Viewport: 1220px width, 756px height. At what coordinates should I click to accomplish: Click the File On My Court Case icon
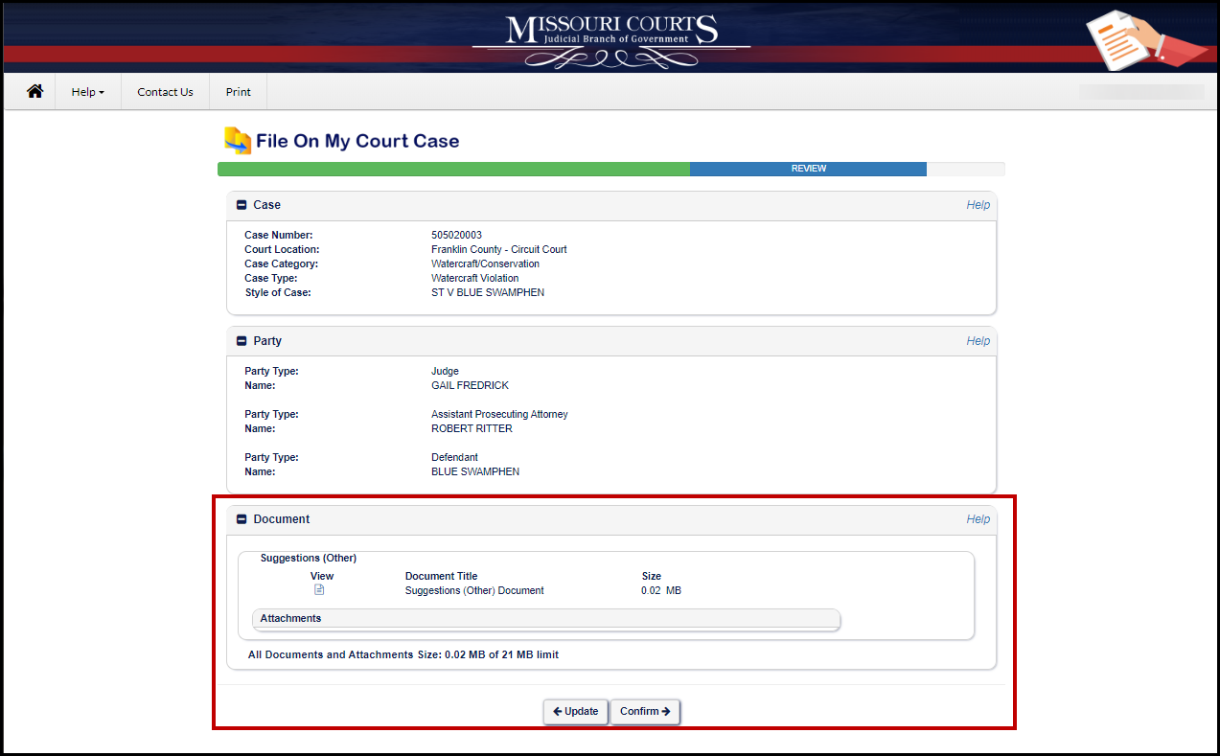pyautogui.click(x=238, y=141)
